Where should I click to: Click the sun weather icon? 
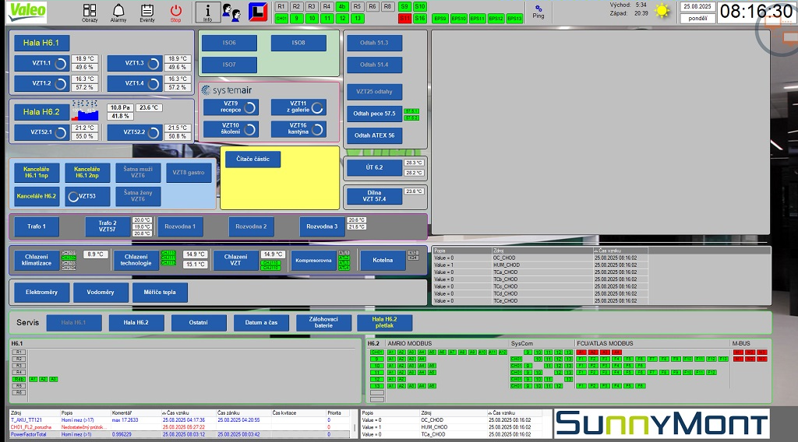(662, 11)
